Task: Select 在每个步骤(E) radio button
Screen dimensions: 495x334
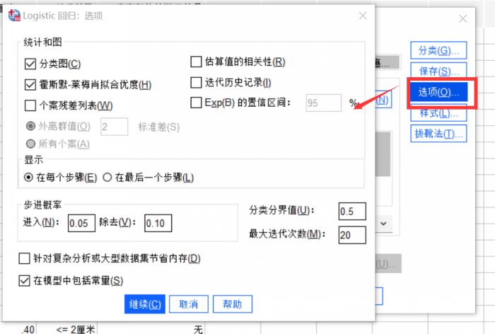Action: 28,178
